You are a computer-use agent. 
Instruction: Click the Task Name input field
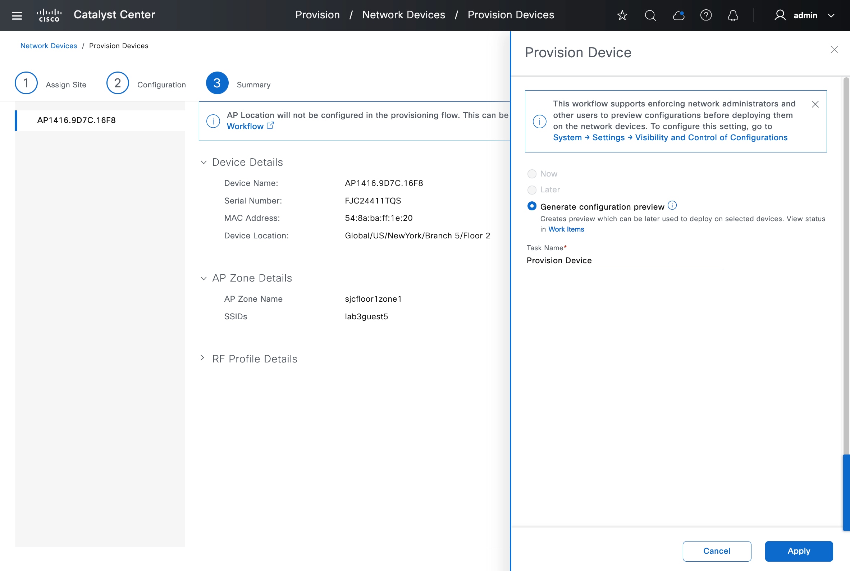(x=623, y=260)
